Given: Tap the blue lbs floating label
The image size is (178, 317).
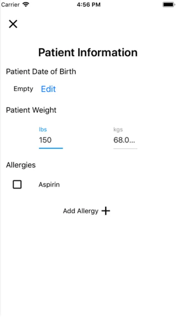Looking at the screenshot, I should (43, 129).
